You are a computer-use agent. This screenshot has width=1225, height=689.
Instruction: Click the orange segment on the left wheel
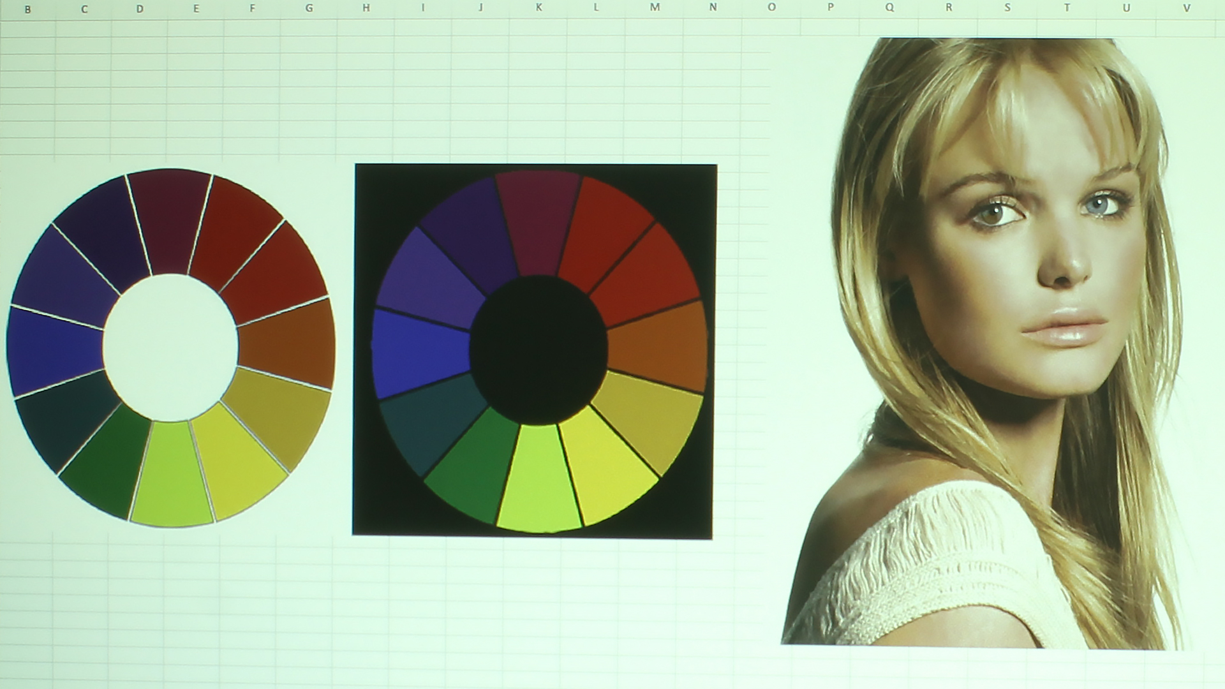(x=287, y=344)
